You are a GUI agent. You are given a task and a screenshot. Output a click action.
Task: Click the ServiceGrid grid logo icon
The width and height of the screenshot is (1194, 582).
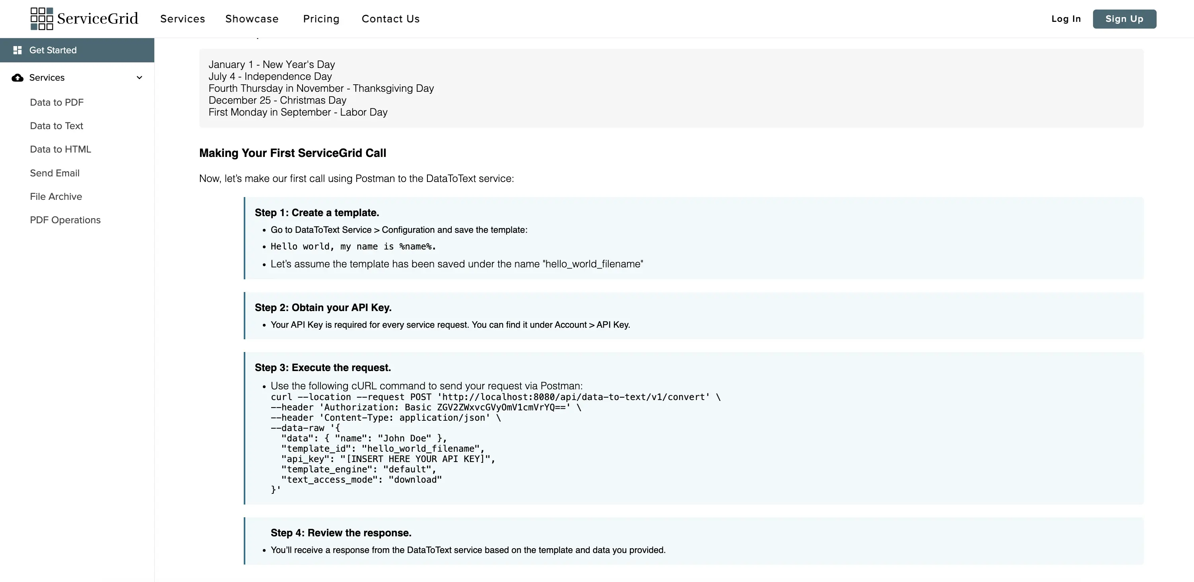(x=41, y=19)
